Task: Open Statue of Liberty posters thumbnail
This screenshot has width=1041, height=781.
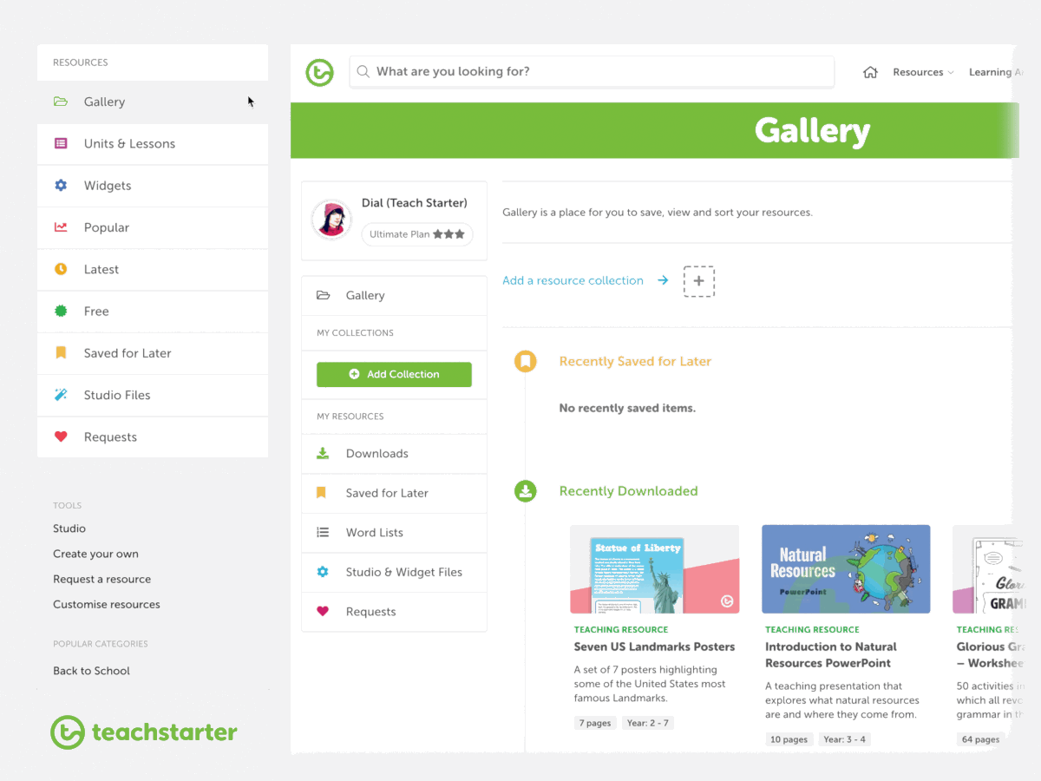Action: pyautogui.click(x=655, y=569)
